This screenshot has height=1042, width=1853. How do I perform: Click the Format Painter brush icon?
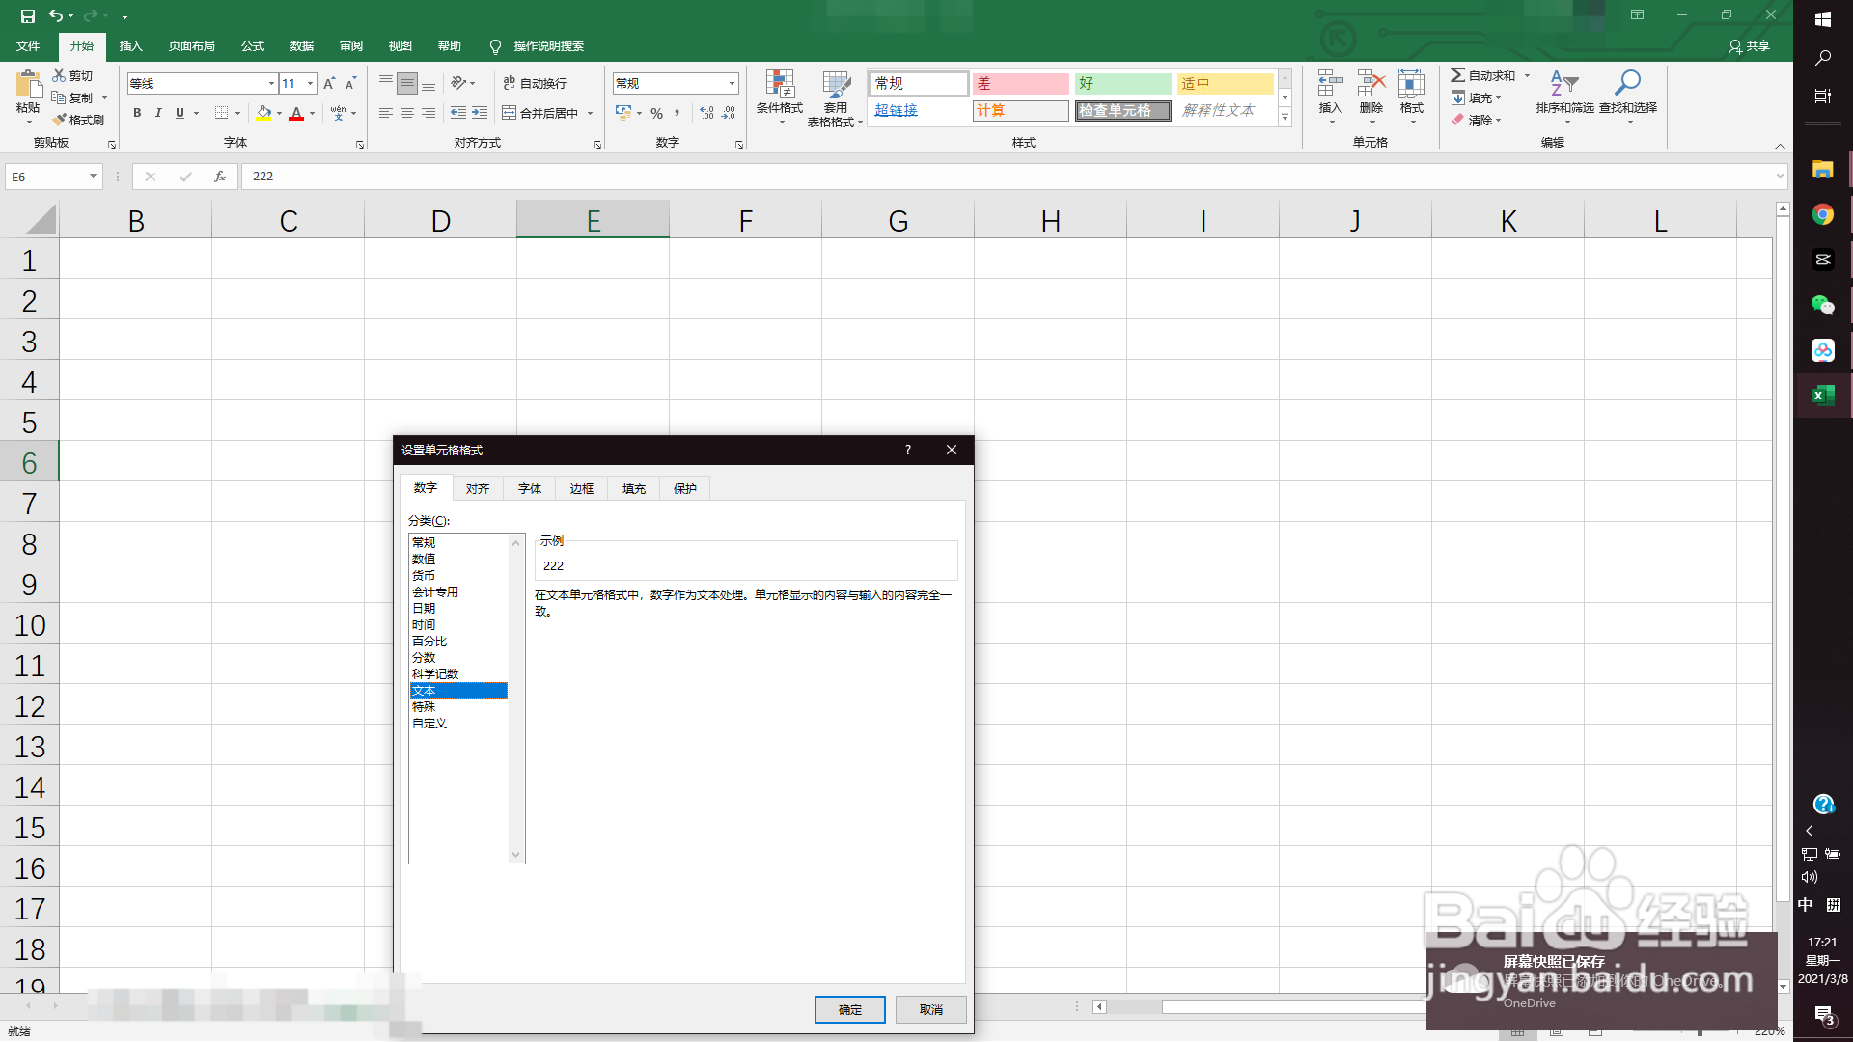pos(60,120)
